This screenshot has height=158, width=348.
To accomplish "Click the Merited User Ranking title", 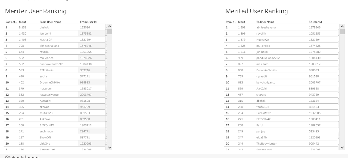I will (x=256, y=11).
